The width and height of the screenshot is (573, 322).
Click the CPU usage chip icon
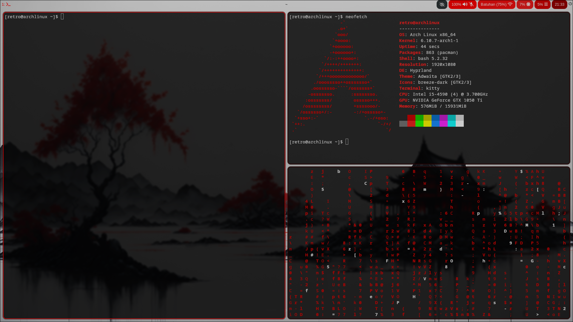coord(529,4)
